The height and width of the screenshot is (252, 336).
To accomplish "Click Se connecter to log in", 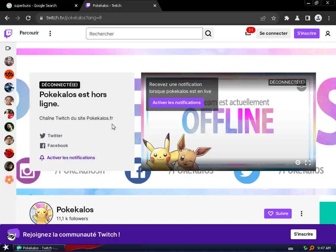I will pyautogui.click(x=273, y=33).
